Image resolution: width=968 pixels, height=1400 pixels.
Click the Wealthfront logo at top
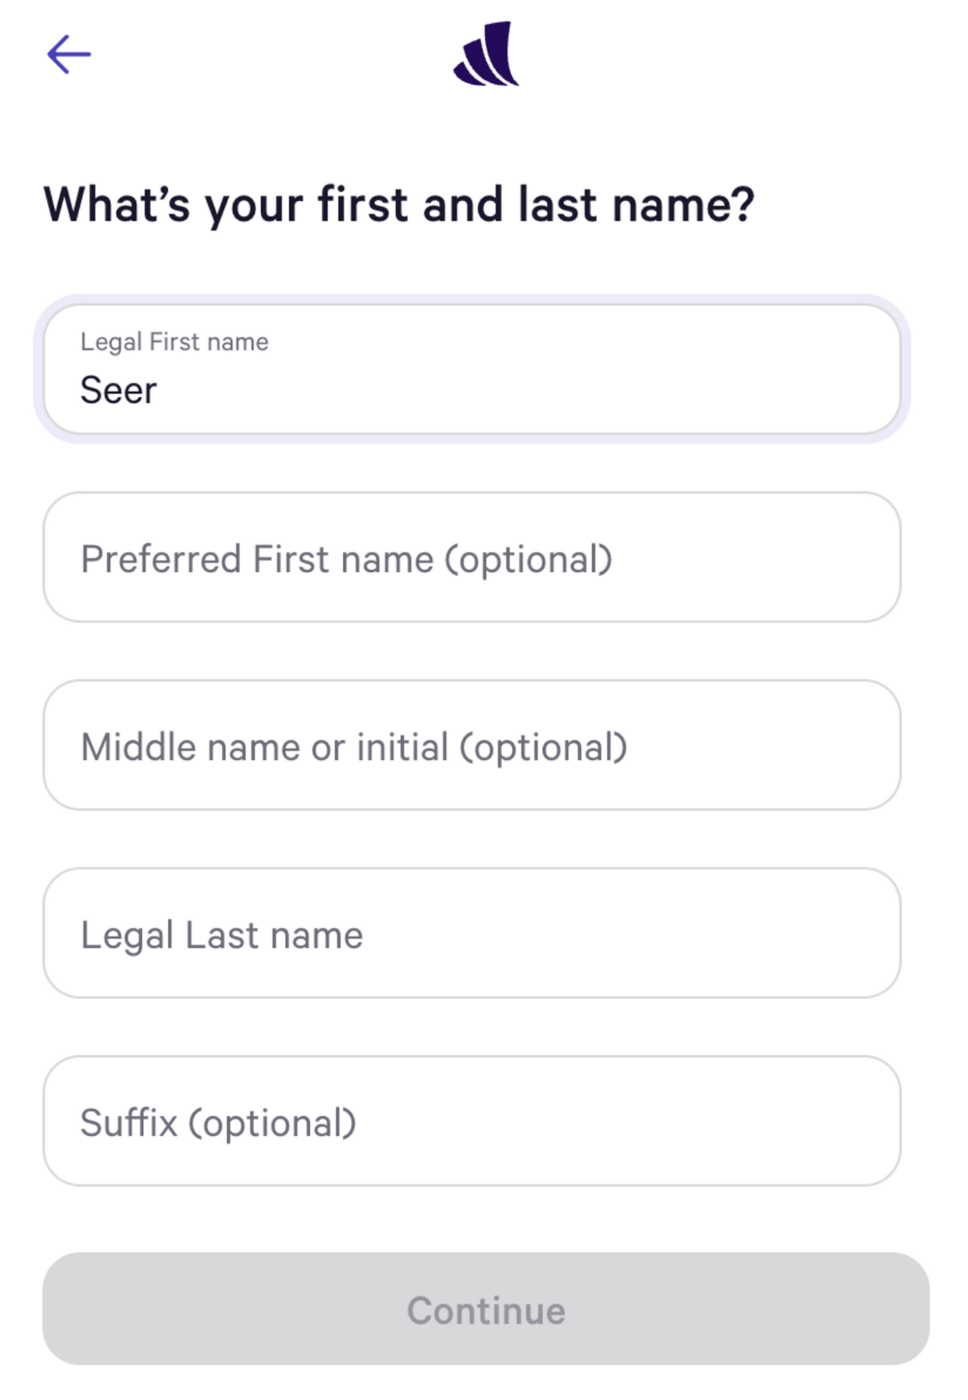tap(486, 54)
